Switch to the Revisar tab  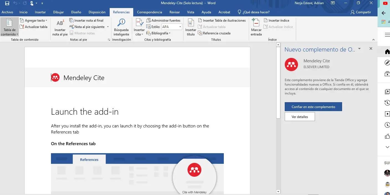pyautogui.click(x=175, y=12)
